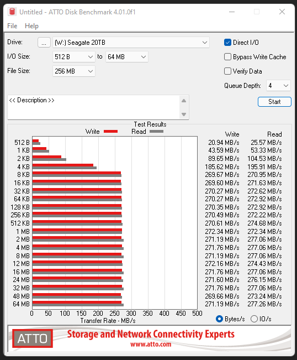This screenshot has width=297, height=360.
Task: Expand the 512 B minimum I/O size dropdown
Action: (x=74, y=57)
